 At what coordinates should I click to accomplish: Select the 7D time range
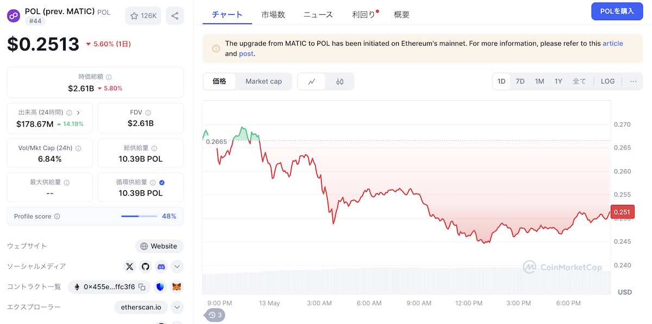520,82
